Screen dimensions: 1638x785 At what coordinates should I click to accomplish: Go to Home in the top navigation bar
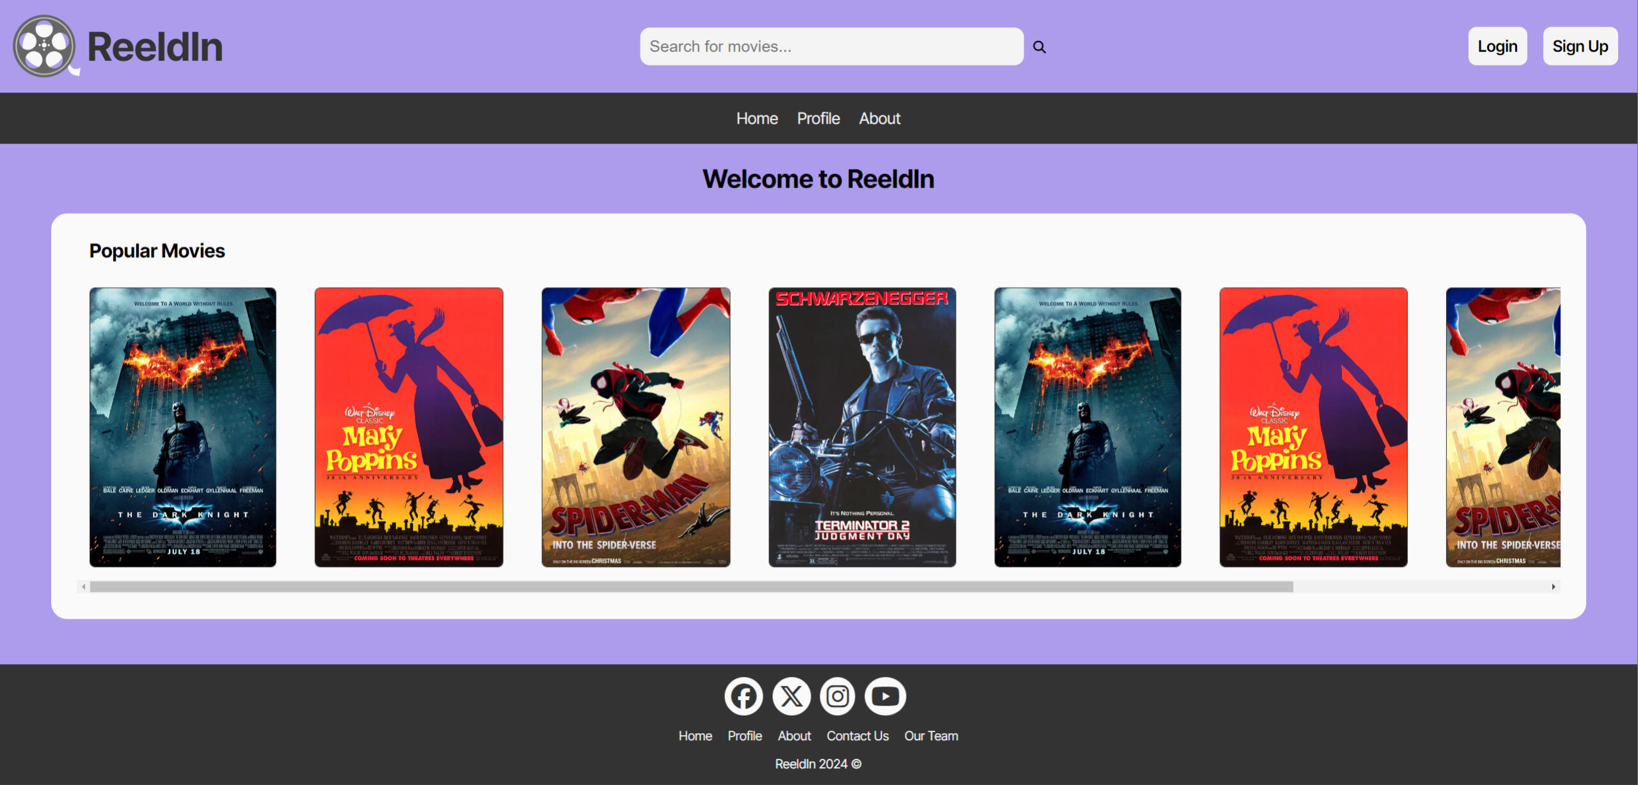tap(757, 118)
